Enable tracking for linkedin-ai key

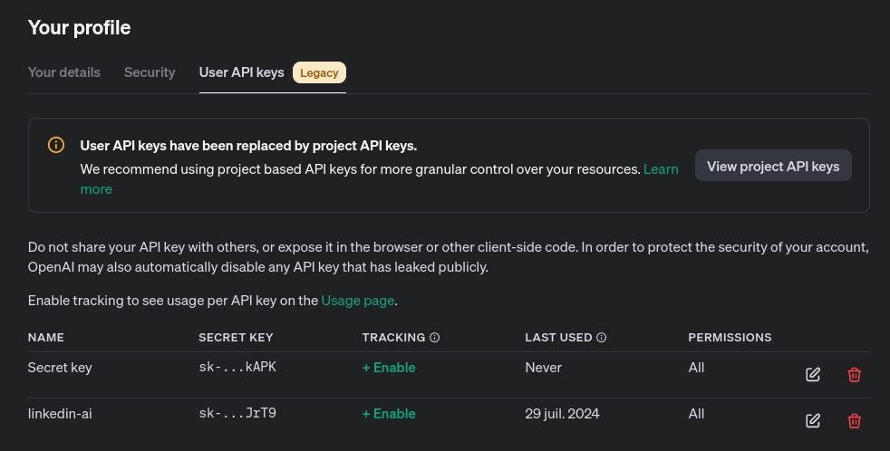(389, 414)
